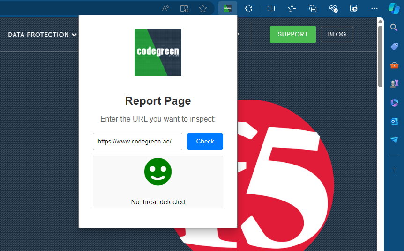
Task: Open the sidebar Shopping tag icon
Action: point(394,46)
